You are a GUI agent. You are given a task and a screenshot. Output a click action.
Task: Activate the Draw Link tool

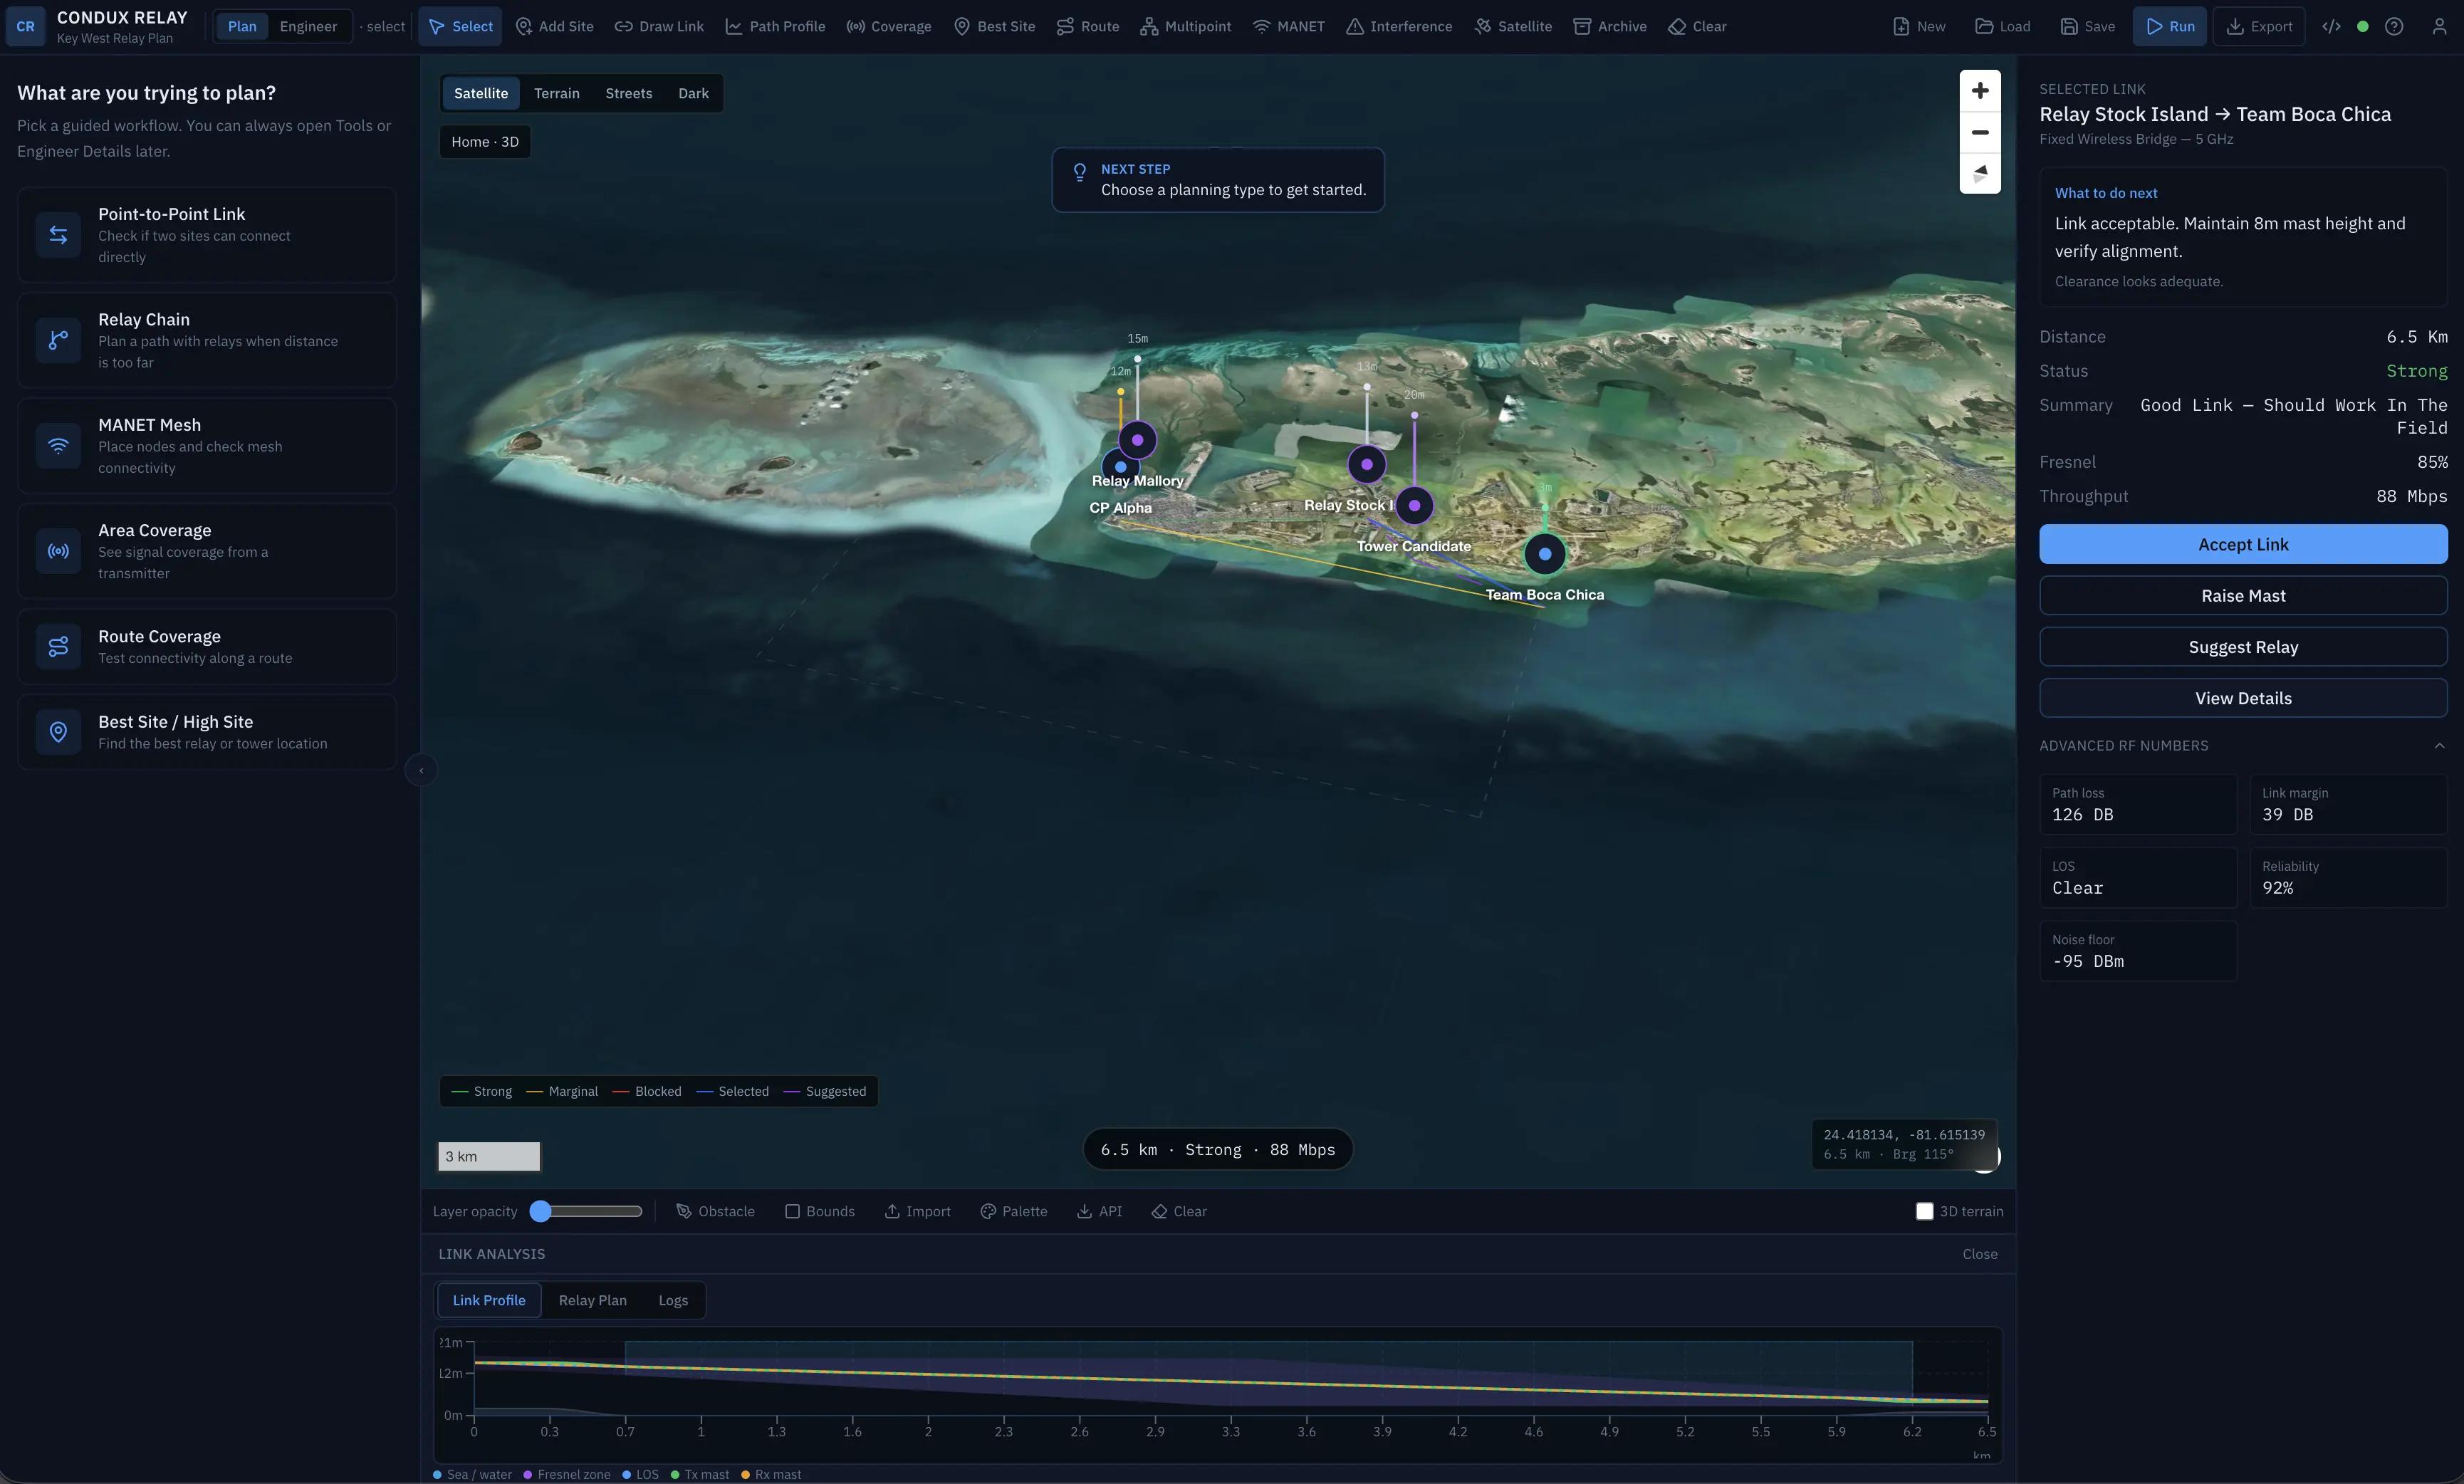pyautogui.click(x=659, y=26)
